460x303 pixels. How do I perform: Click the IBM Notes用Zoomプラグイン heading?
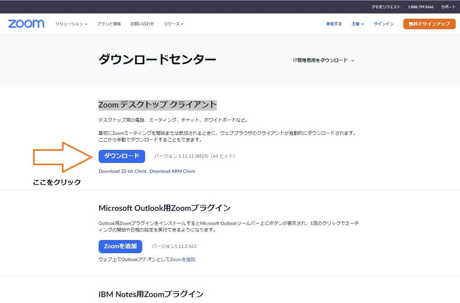tap(151, 294)
